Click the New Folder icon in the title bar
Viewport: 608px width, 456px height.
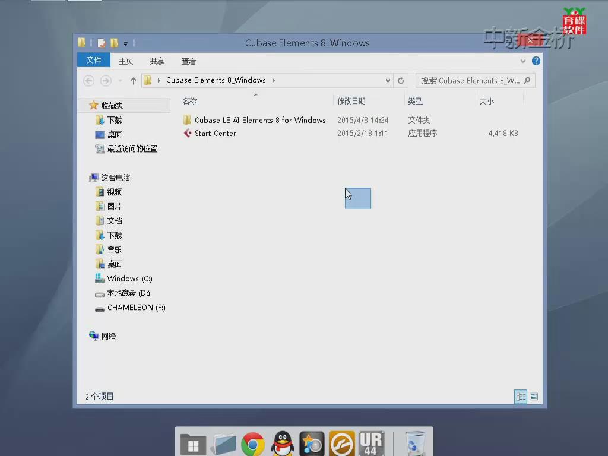(114, 43)
